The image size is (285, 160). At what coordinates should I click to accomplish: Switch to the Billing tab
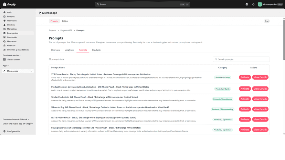pos(65,21)
